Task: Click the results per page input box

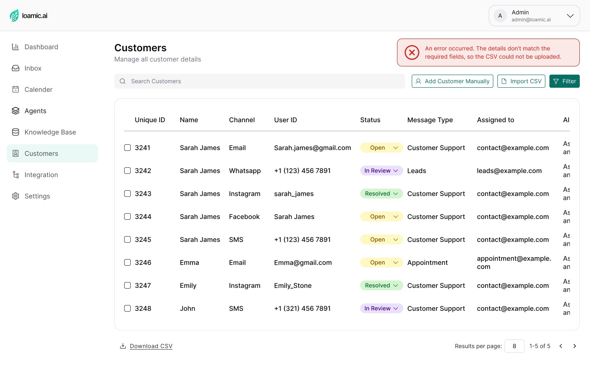Action: tap(514, 346)
